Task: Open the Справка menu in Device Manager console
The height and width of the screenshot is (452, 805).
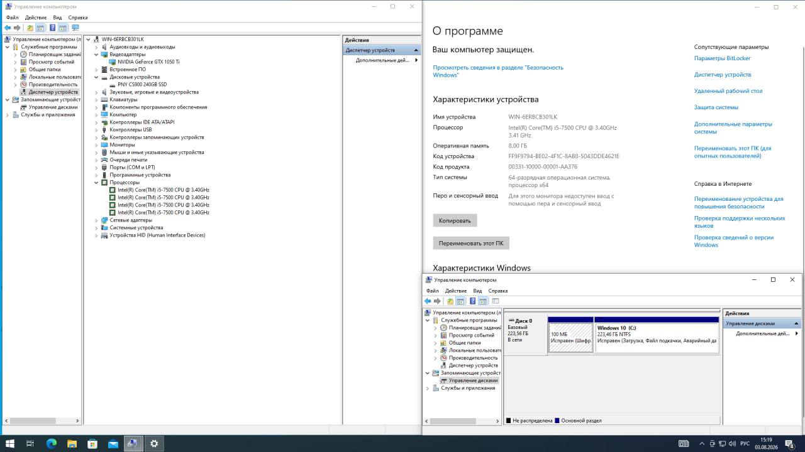Action: (78, 18)
